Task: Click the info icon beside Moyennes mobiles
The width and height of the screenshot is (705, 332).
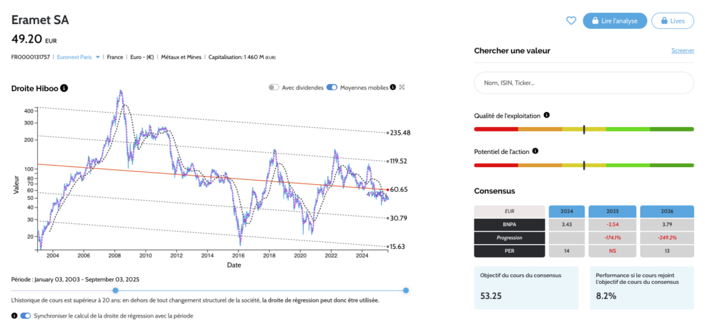Action: [x=392, y=87]
